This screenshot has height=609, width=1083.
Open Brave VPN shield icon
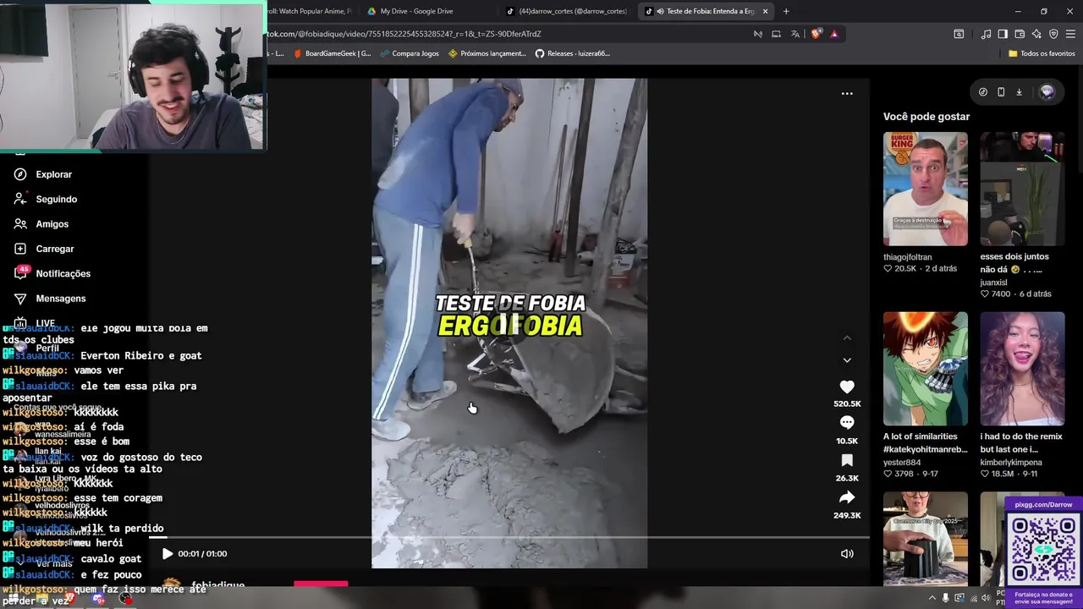point(1053,34)
